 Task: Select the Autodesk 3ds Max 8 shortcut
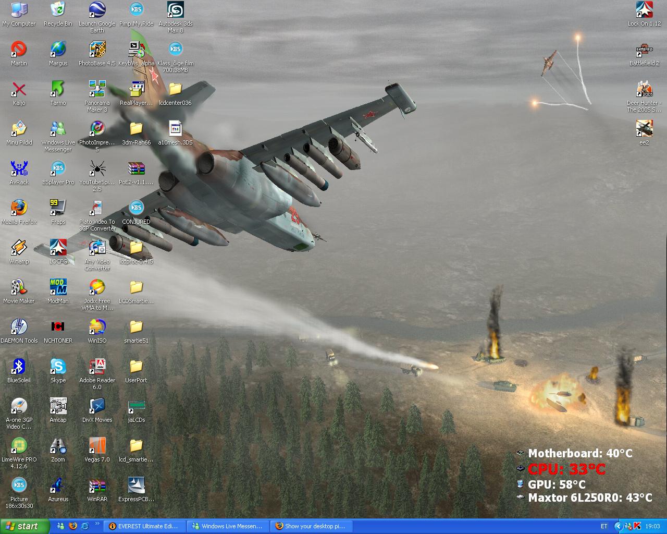tap(176, 17)
